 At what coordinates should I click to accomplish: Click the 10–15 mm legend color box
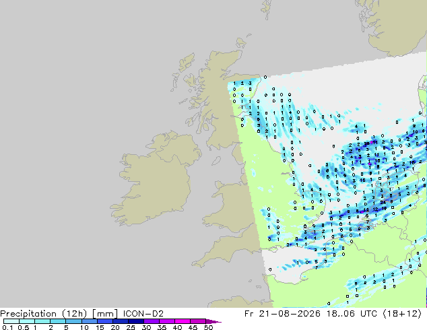click(89, 321)
